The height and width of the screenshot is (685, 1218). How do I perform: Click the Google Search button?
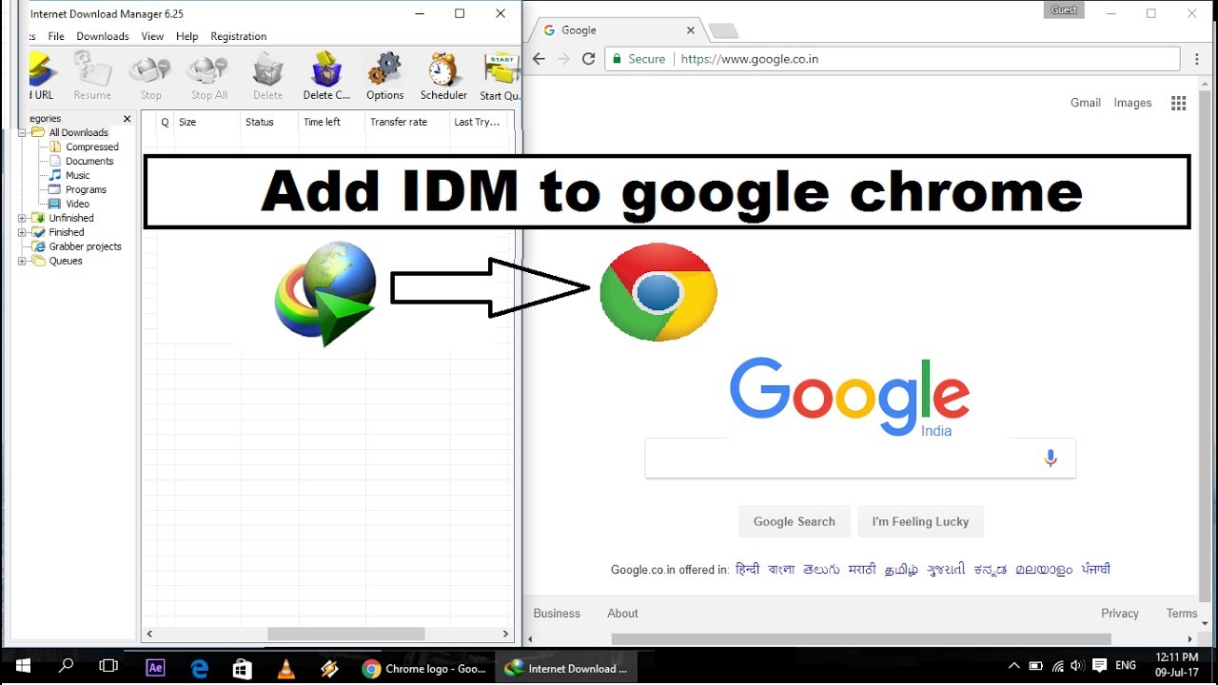point(795,521)
